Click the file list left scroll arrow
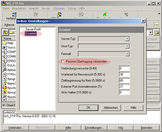This screenshot has width=162, height=132. [4, 100]
